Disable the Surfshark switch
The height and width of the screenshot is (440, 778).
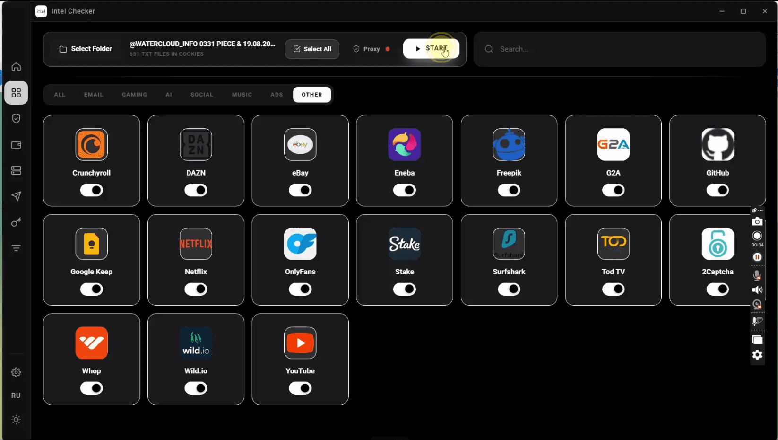pos(509,289)
